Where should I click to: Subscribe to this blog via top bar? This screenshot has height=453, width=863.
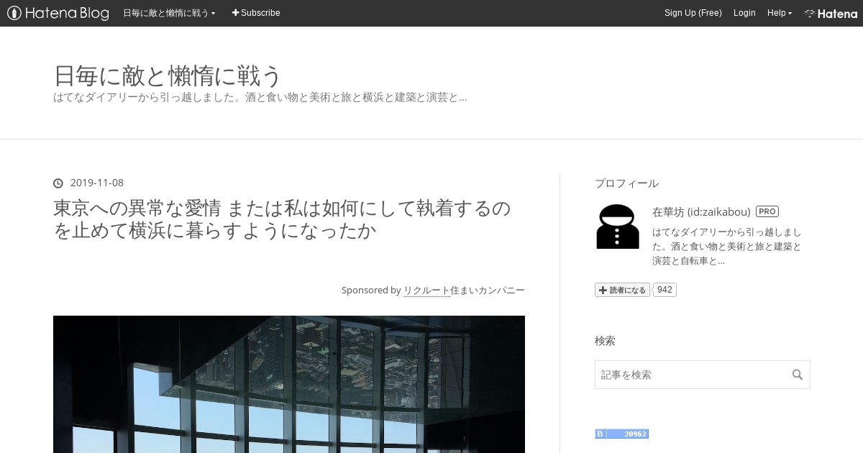[x=256, y=13]
